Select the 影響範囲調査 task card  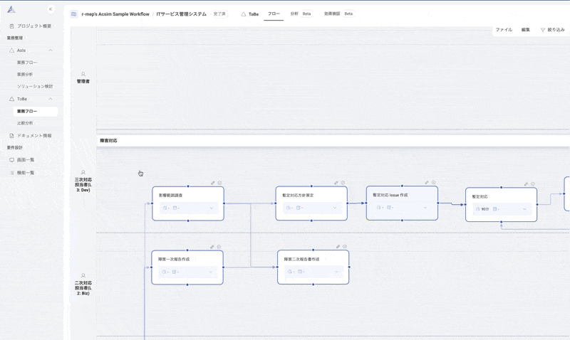188,203
